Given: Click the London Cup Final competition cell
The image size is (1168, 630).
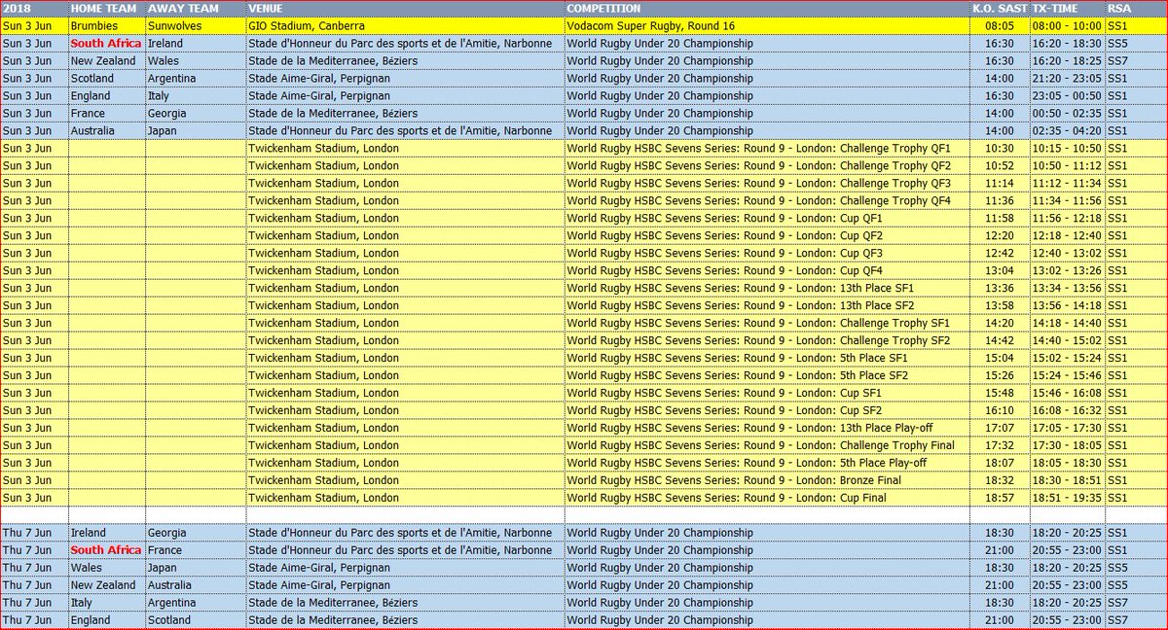Looking at the screenshot, I should click(x=767, y=499).
